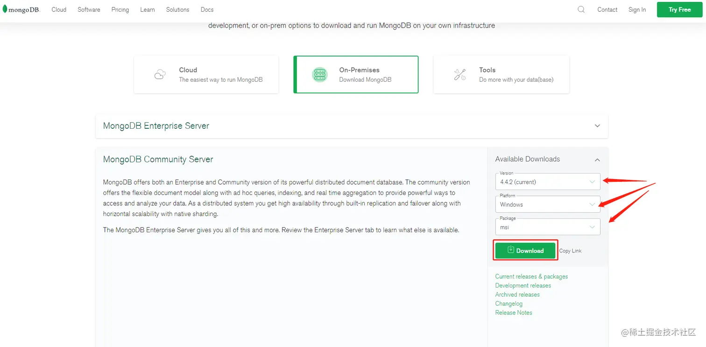
Task: Select the Cloud deployment tab card
Action: [206, 75]
